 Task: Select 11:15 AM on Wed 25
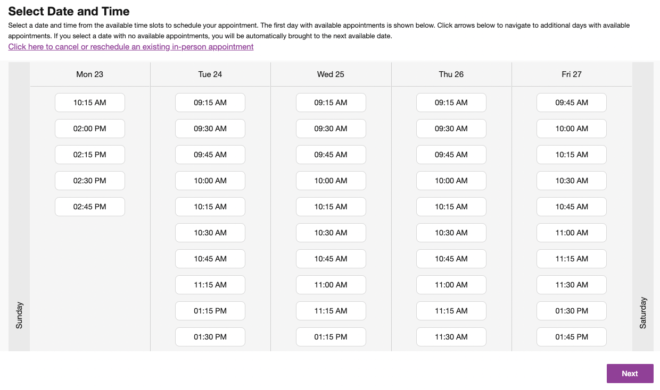(331, 311)
